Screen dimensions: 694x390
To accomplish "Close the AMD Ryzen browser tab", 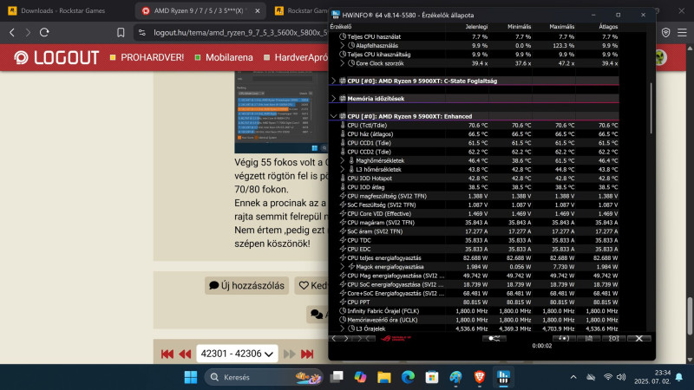I will pyautogui.click(x=258, y=10).
